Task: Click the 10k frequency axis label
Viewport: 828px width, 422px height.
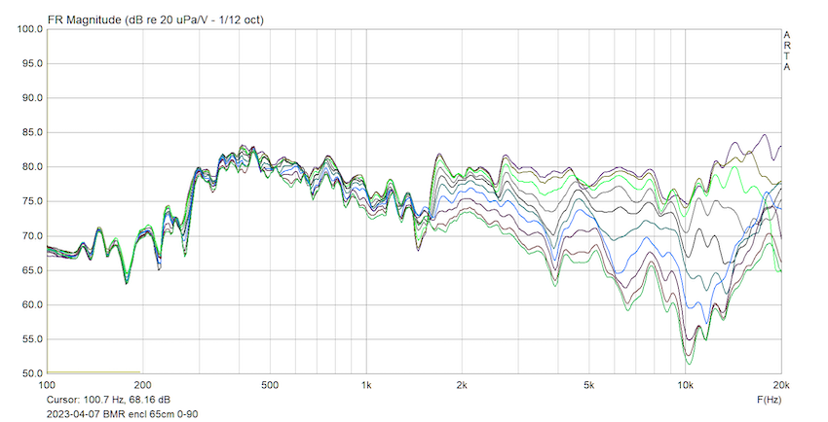Action: [x=685, y=386]
